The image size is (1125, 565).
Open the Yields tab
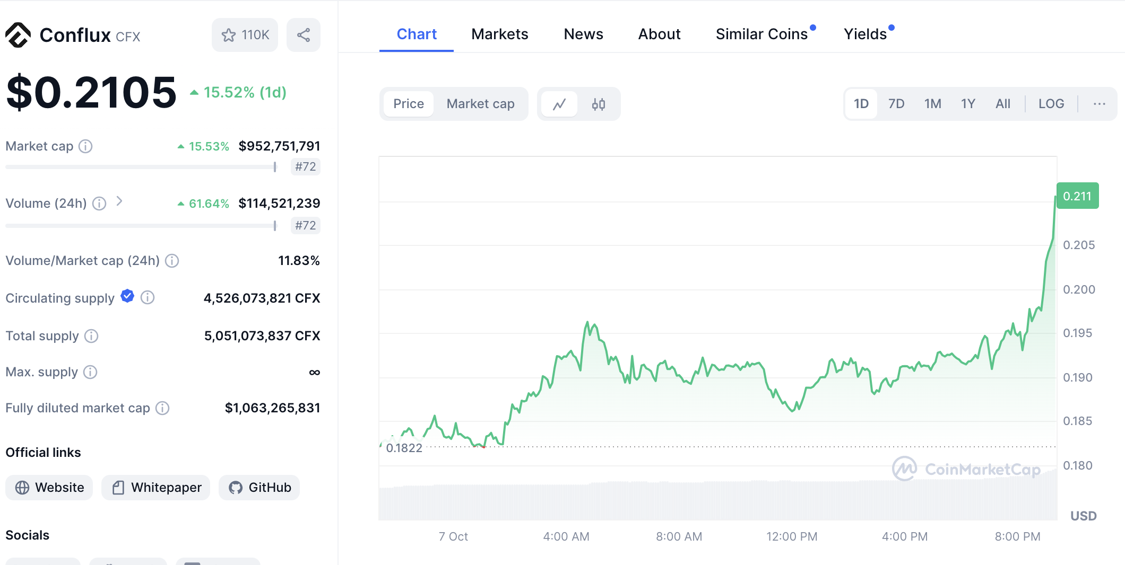point(866,34)
